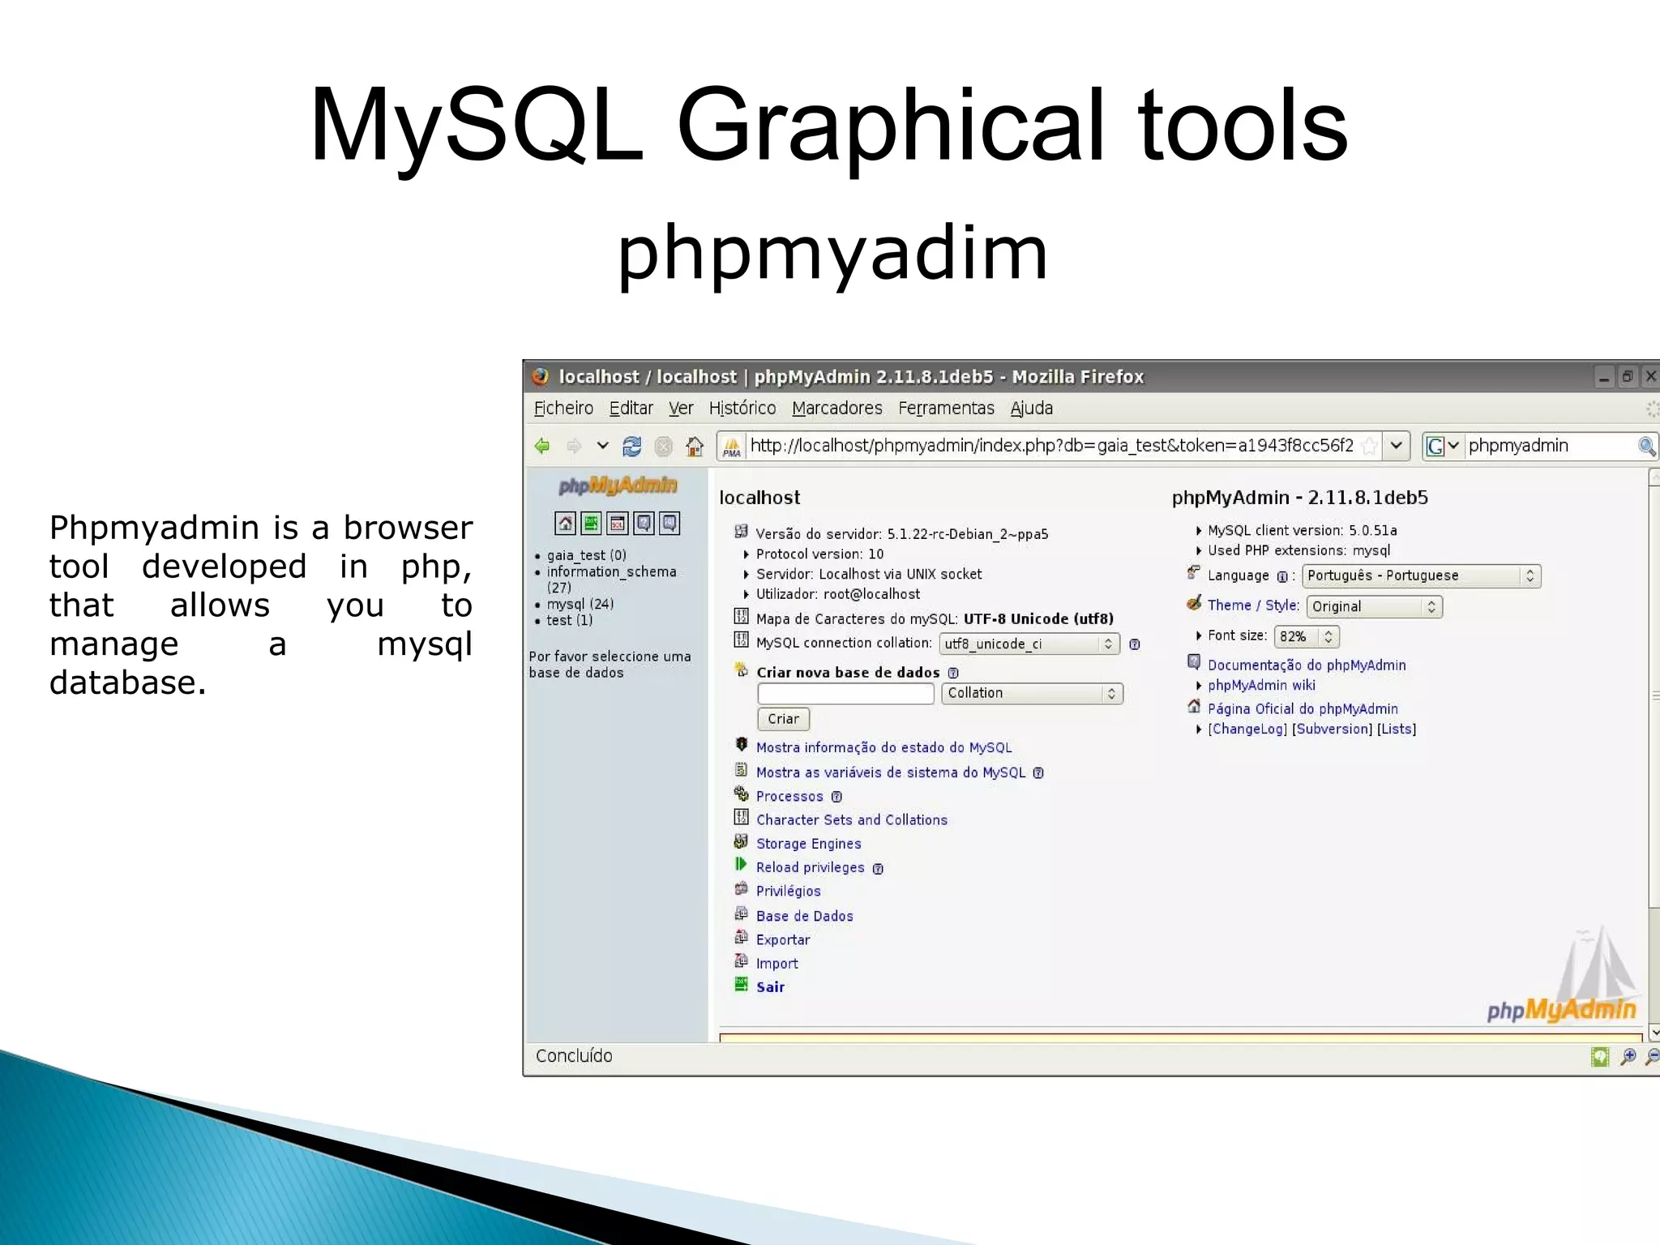
Task: Open the Language dropdown showing Português
Action: 1422,575
